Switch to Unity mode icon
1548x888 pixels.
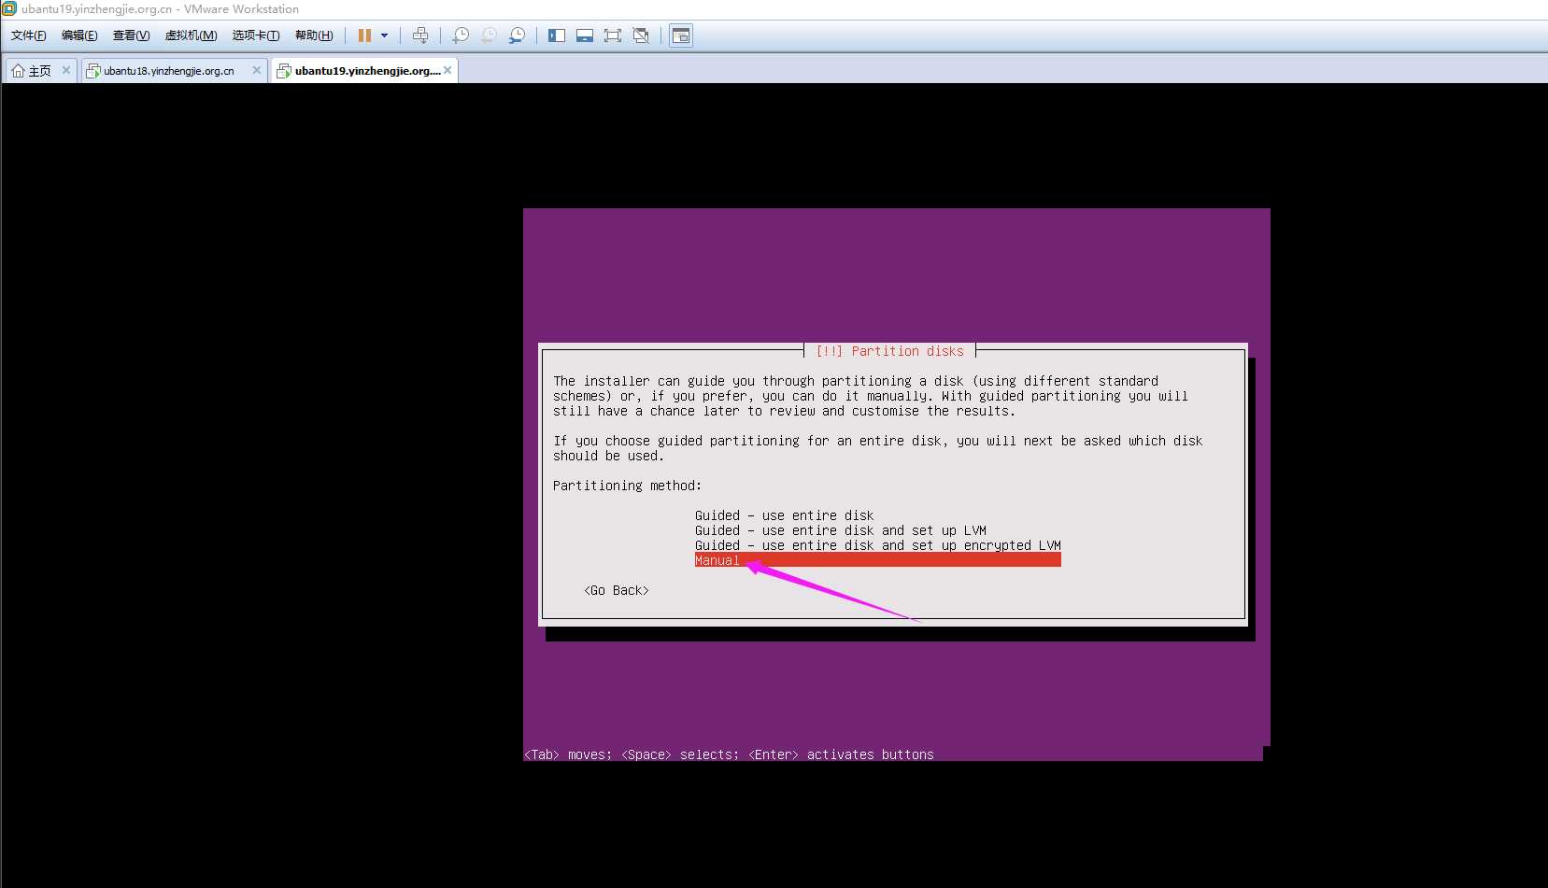[x=641, y=35]
